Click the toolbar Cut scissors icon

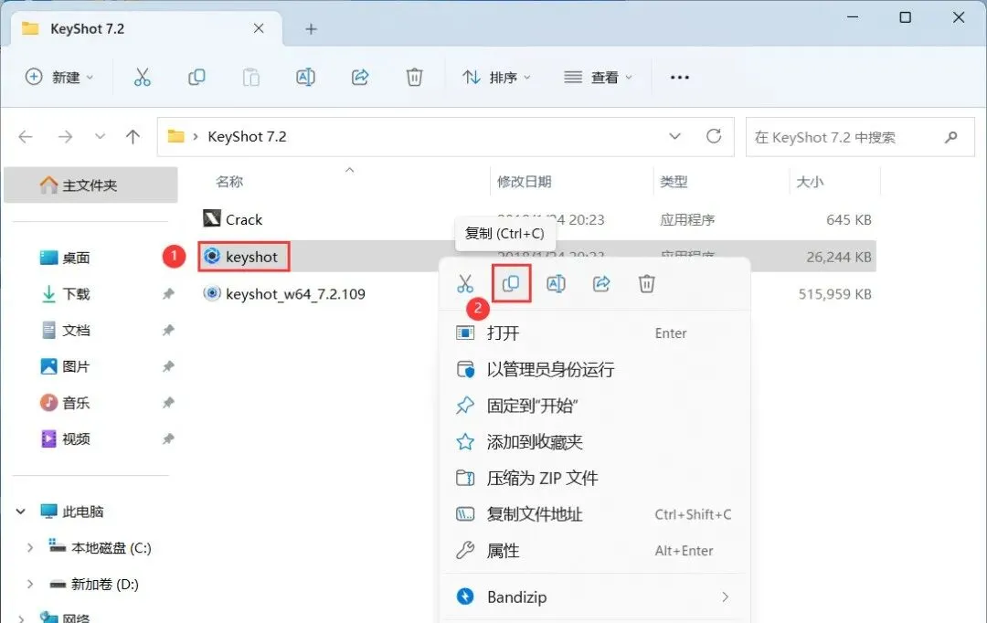143,78
